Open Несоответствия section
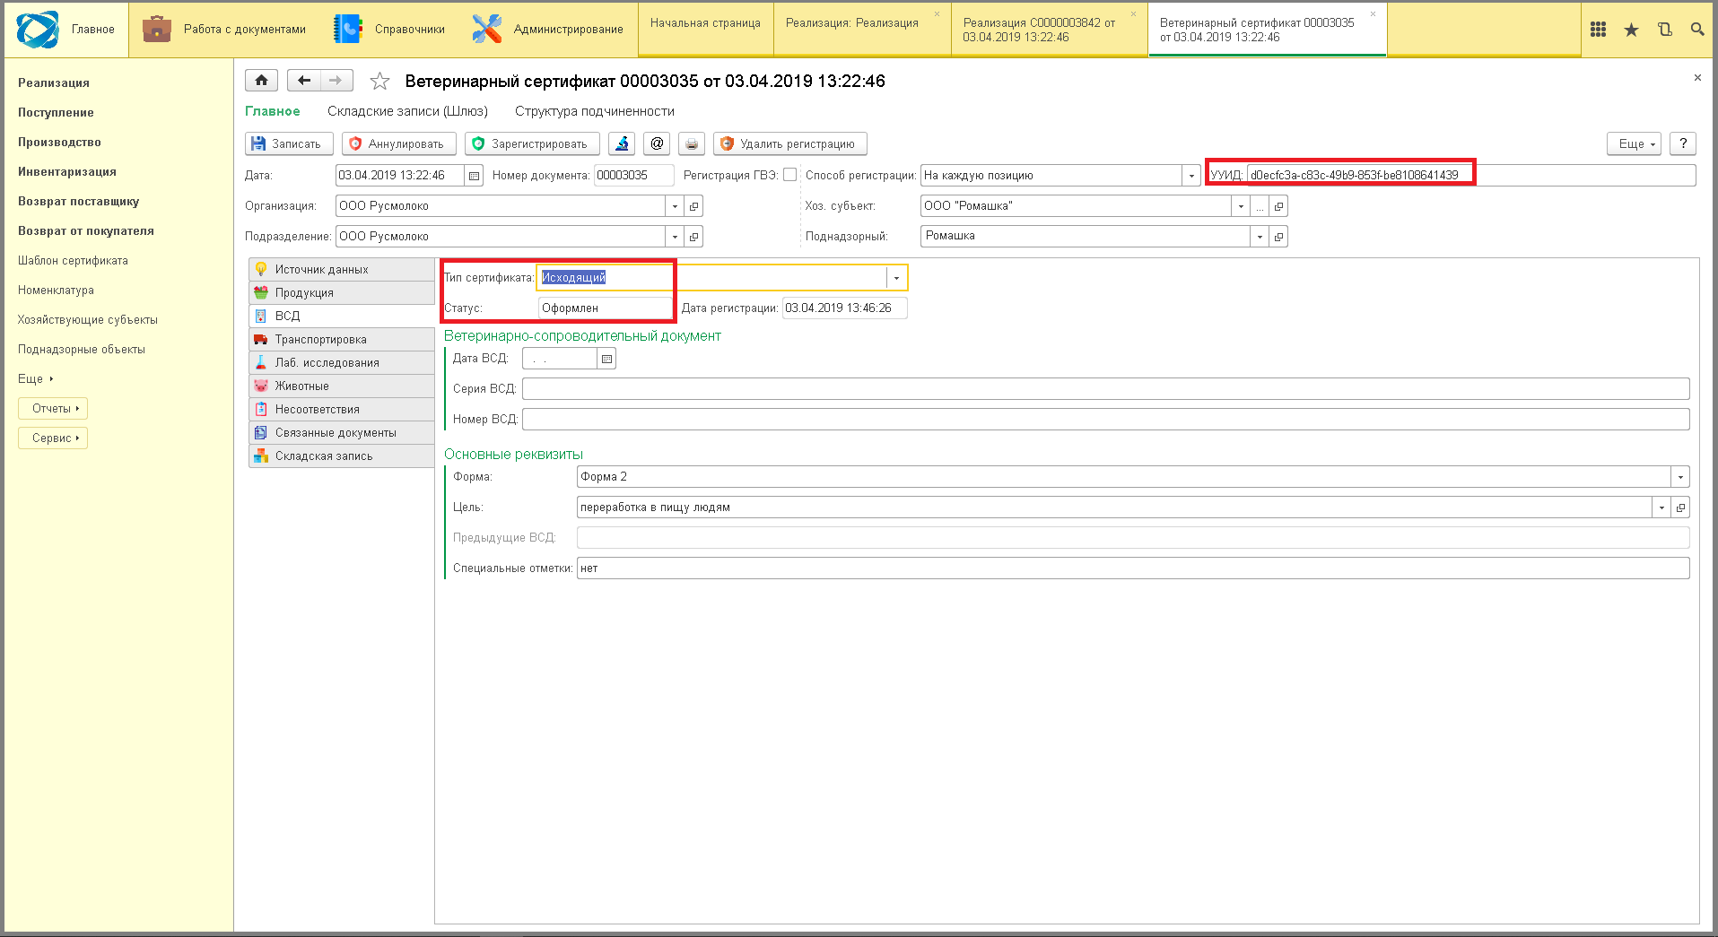The height and width of the screenshot is (937, 1718). (x=342, y=410)
